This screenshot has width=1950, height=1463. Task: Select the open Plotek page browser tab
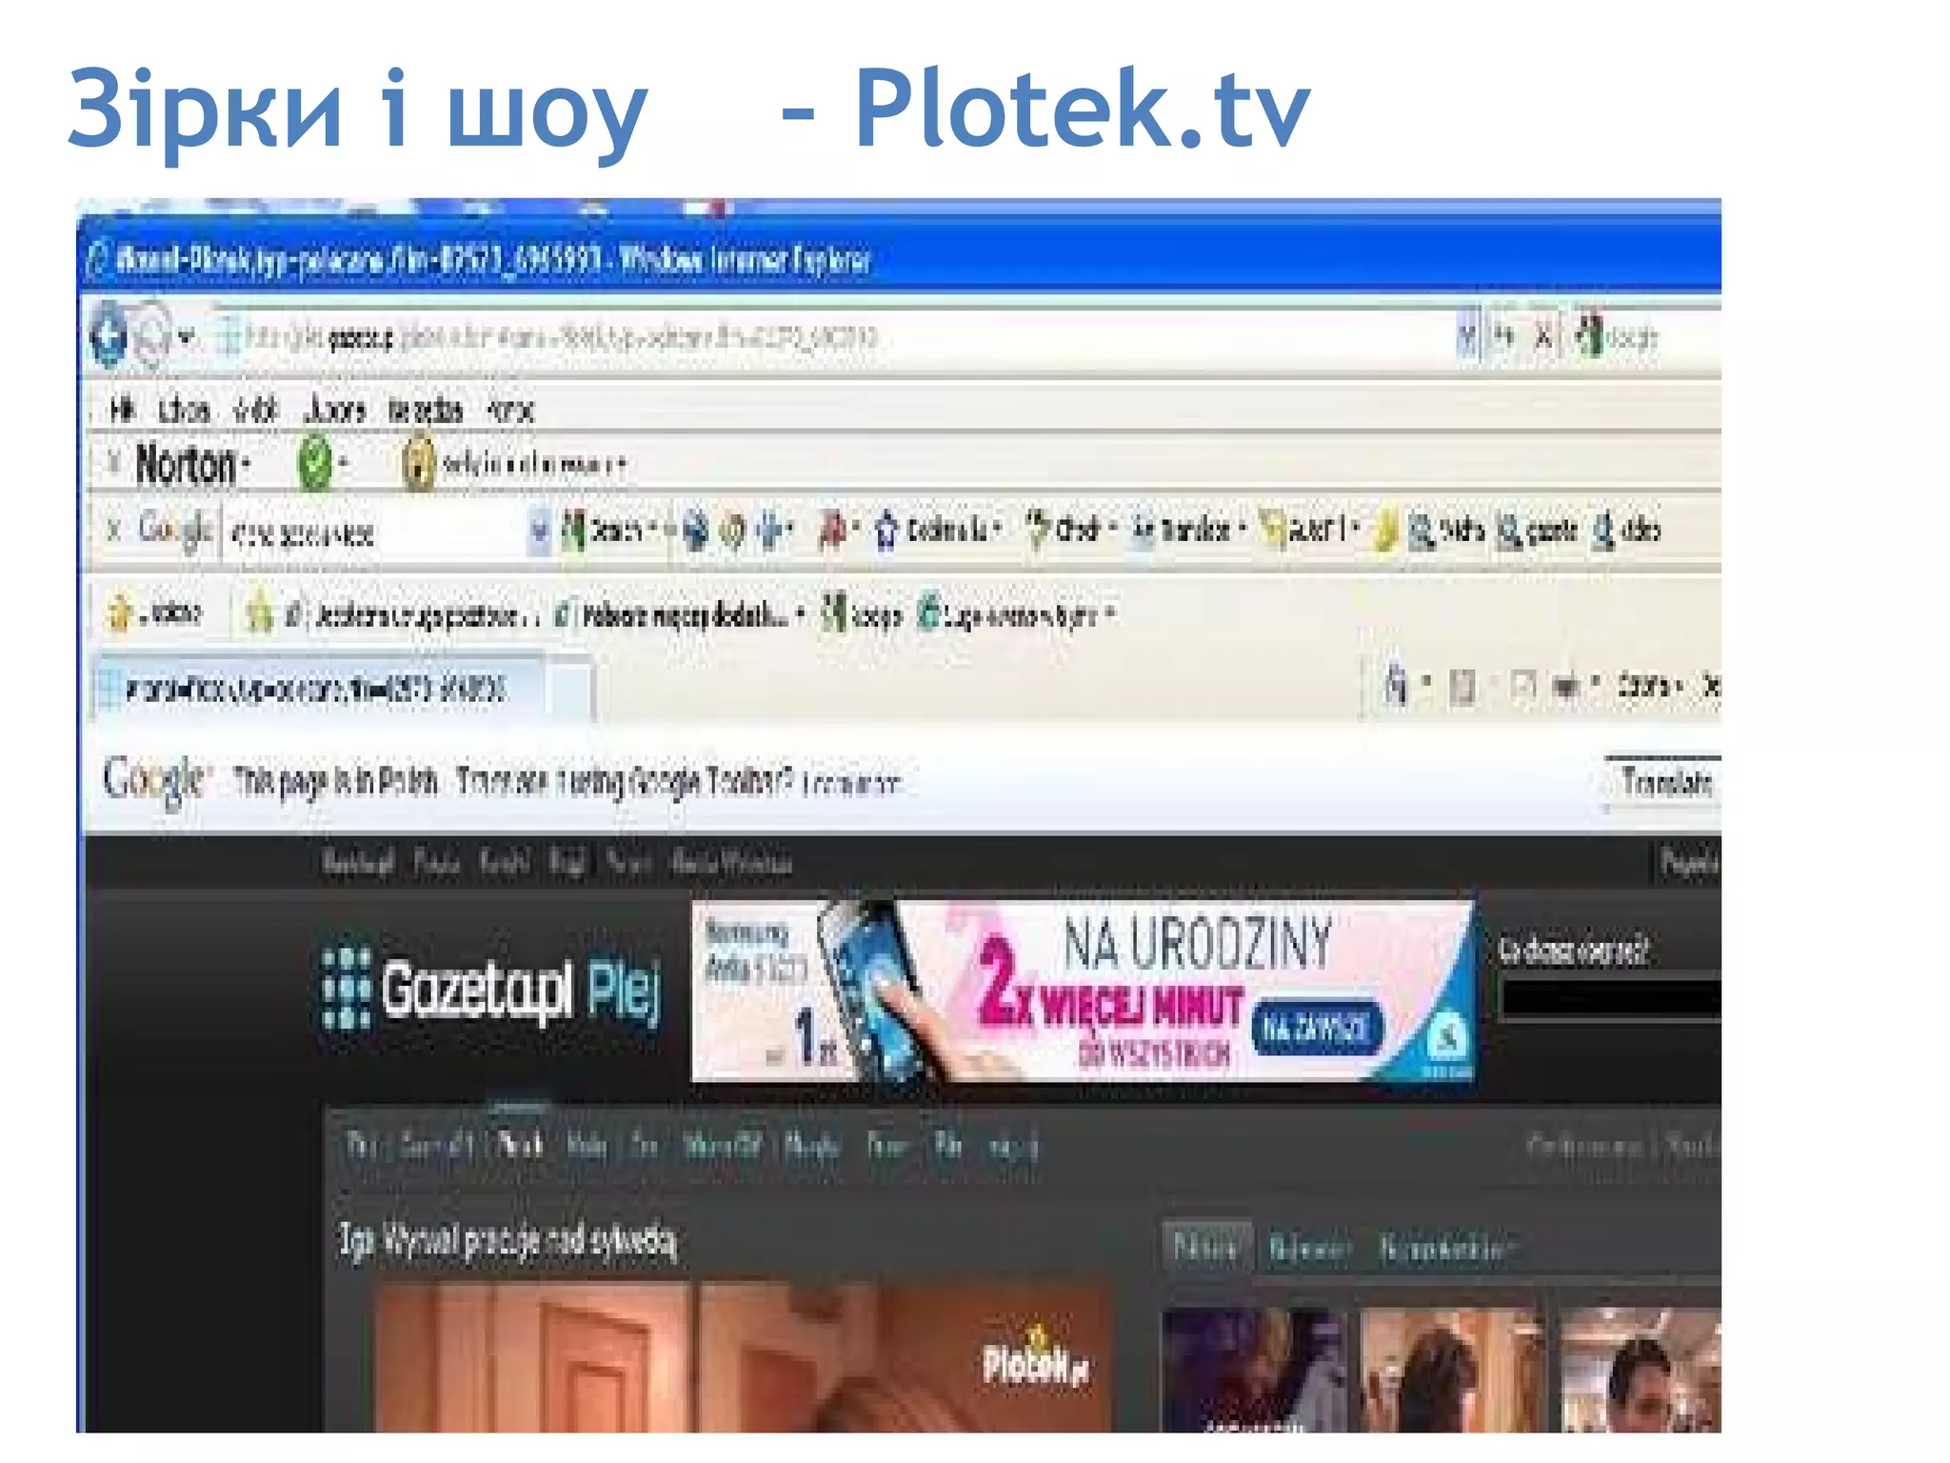[x=320, y=688]
